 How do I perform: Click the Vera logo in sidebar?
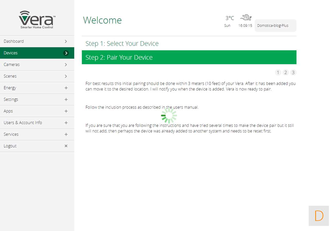tap(37, 20)
